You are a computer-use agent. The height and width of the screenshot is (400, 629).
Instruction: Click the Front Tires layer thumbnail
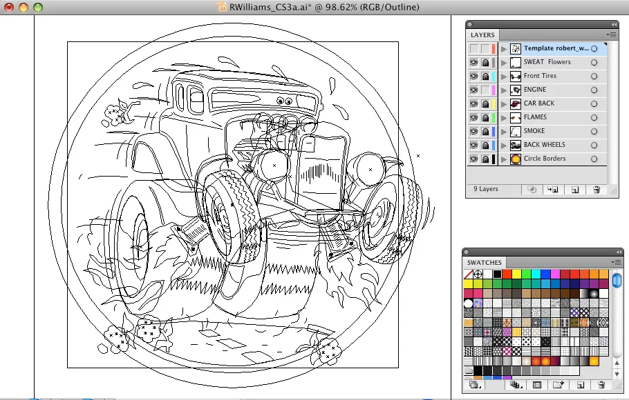click(x=516, y=76)
